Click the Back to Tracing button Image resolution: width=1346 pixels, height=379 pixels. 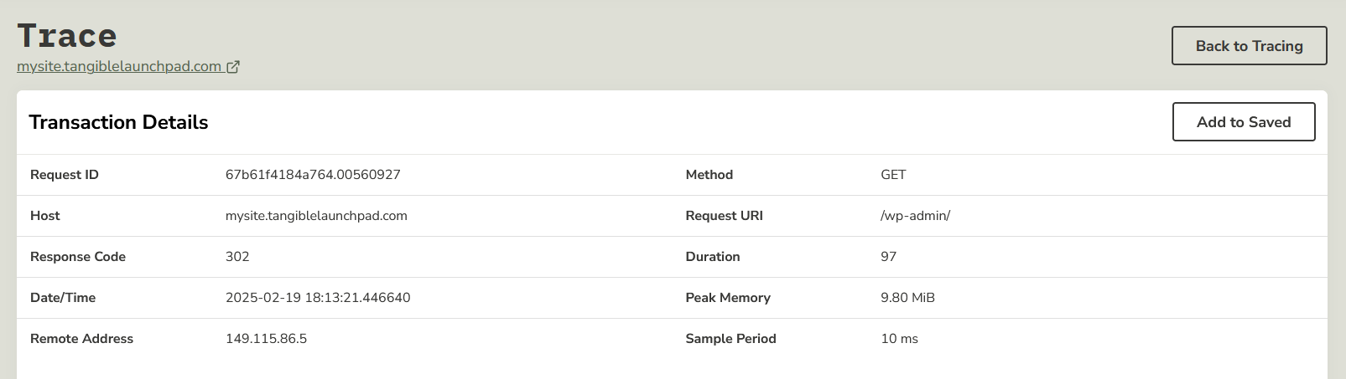tap(1249, 46)
